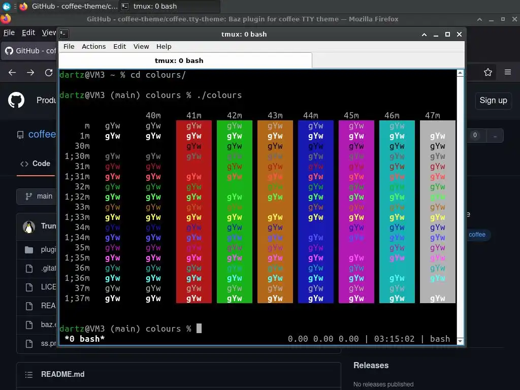The image size is (520, 390).
Task: Select the 'tmux: 0 bash' terminal tab
Action: click(x=185, y=60)
